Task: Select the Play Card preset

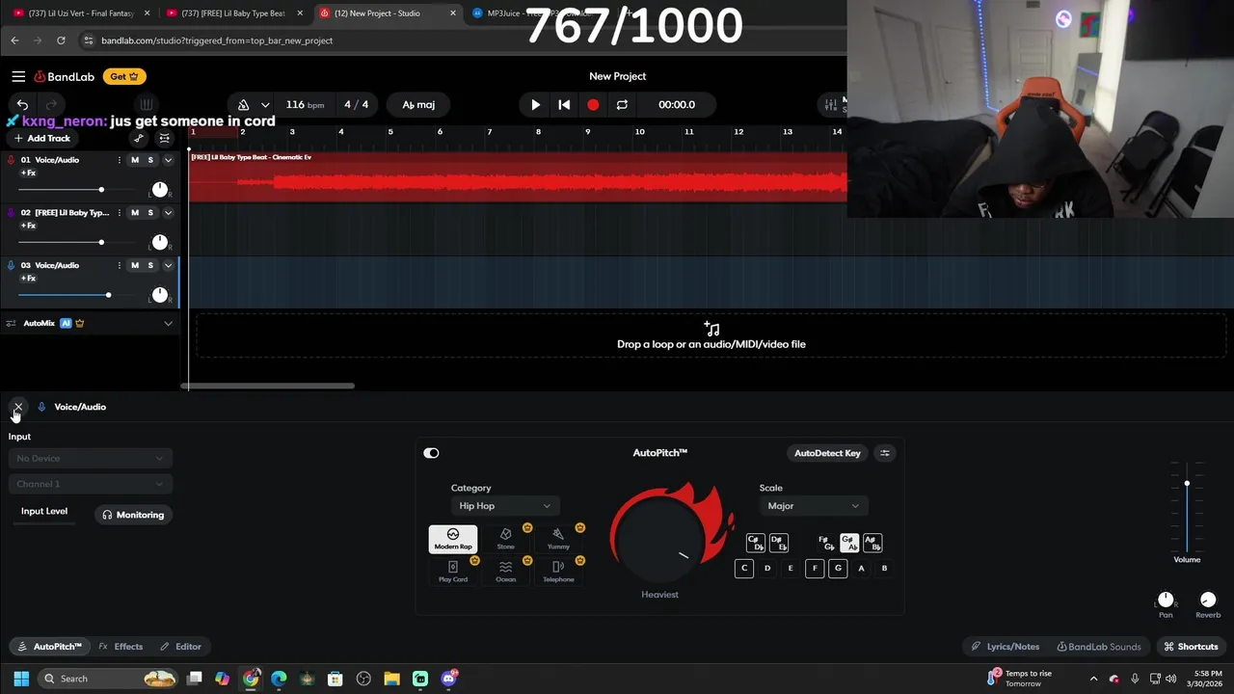Action: [x=453, y=572]
